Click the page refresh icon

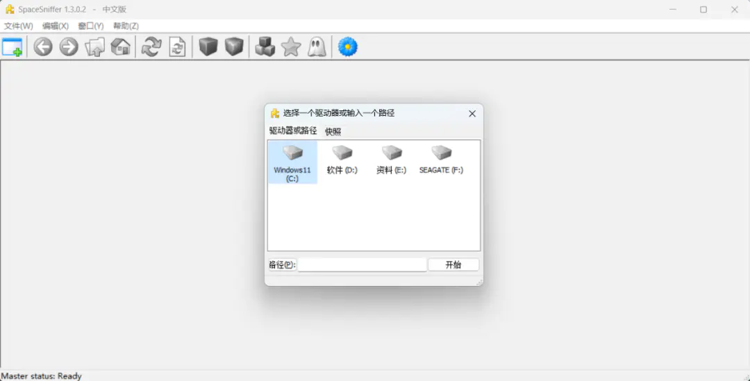tap(178, 47)
